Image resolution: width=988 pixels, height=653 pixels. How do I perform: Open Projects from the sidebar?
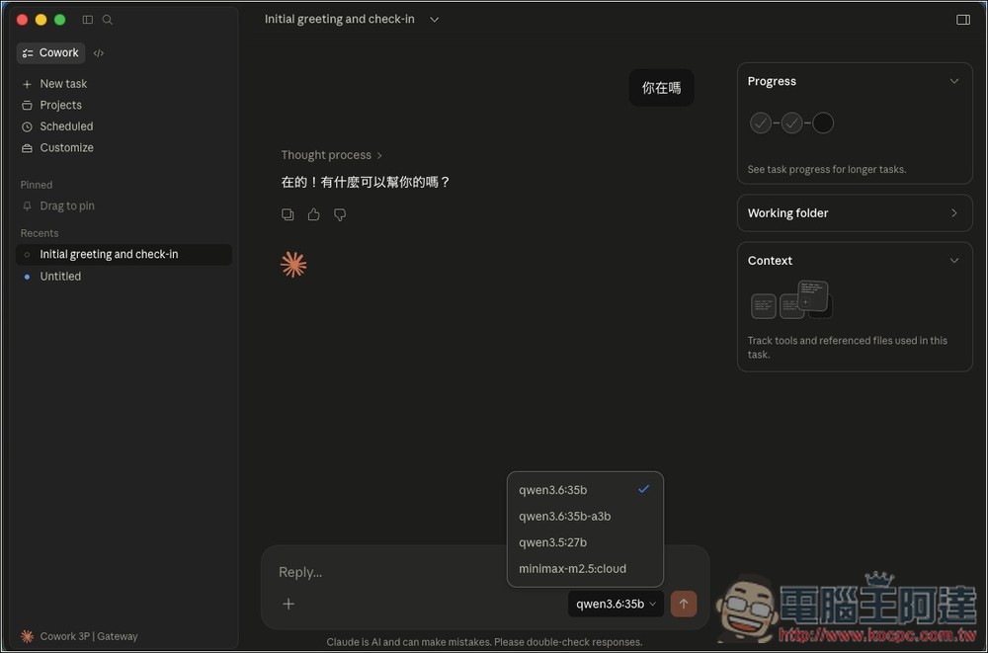[59, 105]
